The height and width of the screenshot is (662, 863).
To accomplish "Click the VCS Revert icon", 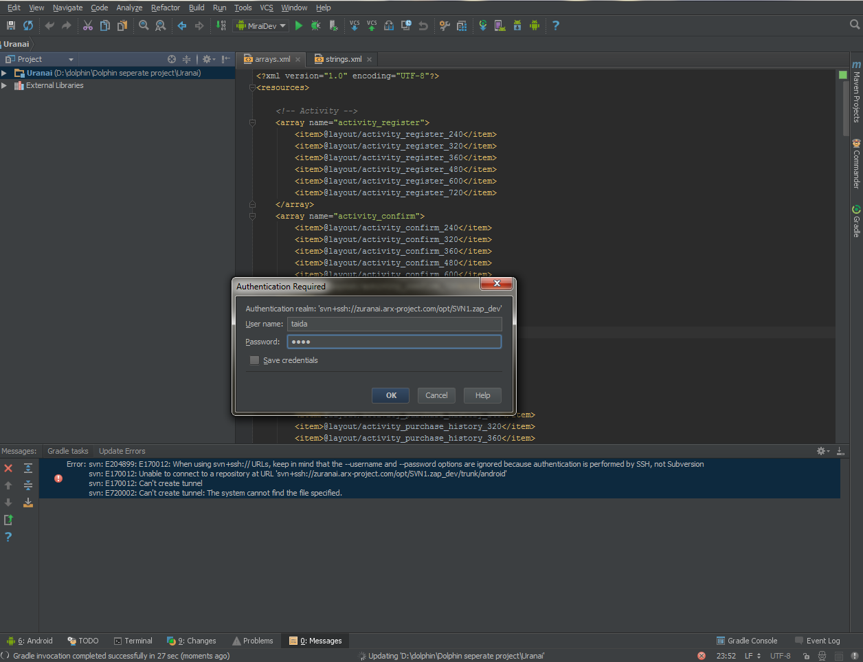I will pyautogui.click(x=423, y=25).
